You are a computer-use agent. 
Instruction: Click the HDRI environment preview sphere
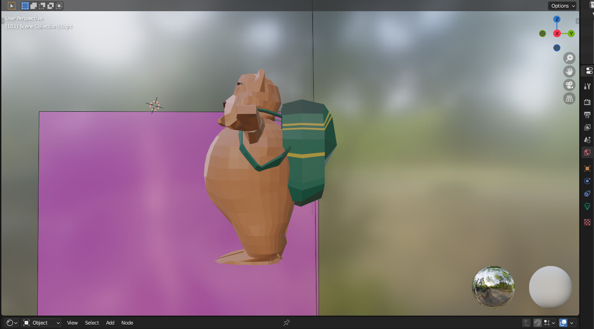(493, 287)
